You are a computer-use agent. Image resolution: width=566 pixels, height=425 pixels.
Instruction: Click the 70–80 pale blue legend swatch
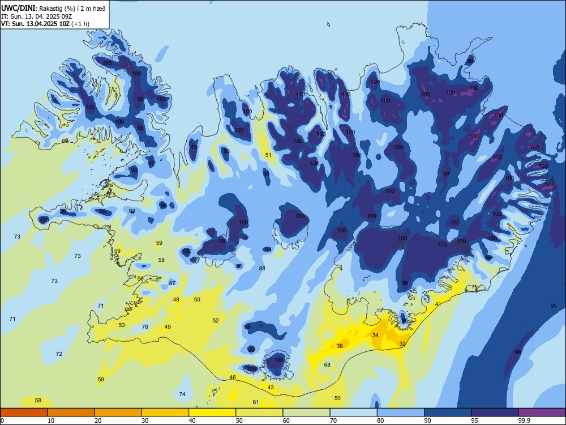tap(353, 413)
